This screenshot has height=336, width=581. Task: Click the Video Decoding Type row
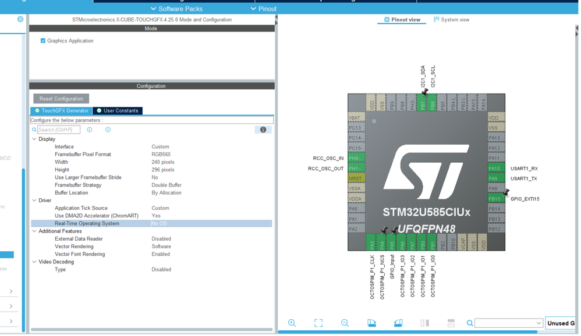(x=151, y=269)
